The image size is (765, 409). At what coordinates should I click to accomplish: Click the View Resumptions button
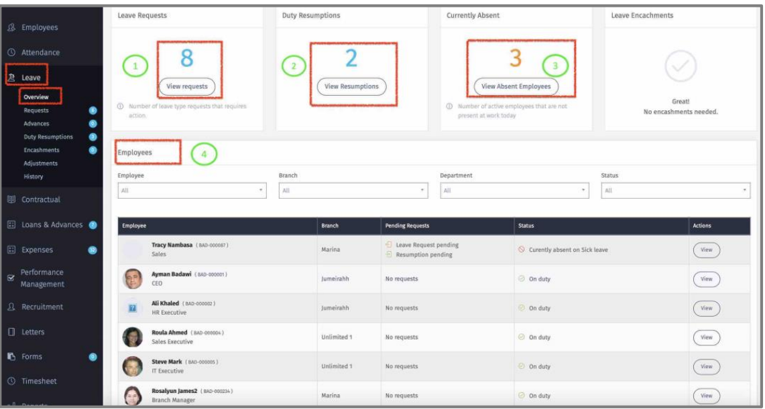pos(351,86)
